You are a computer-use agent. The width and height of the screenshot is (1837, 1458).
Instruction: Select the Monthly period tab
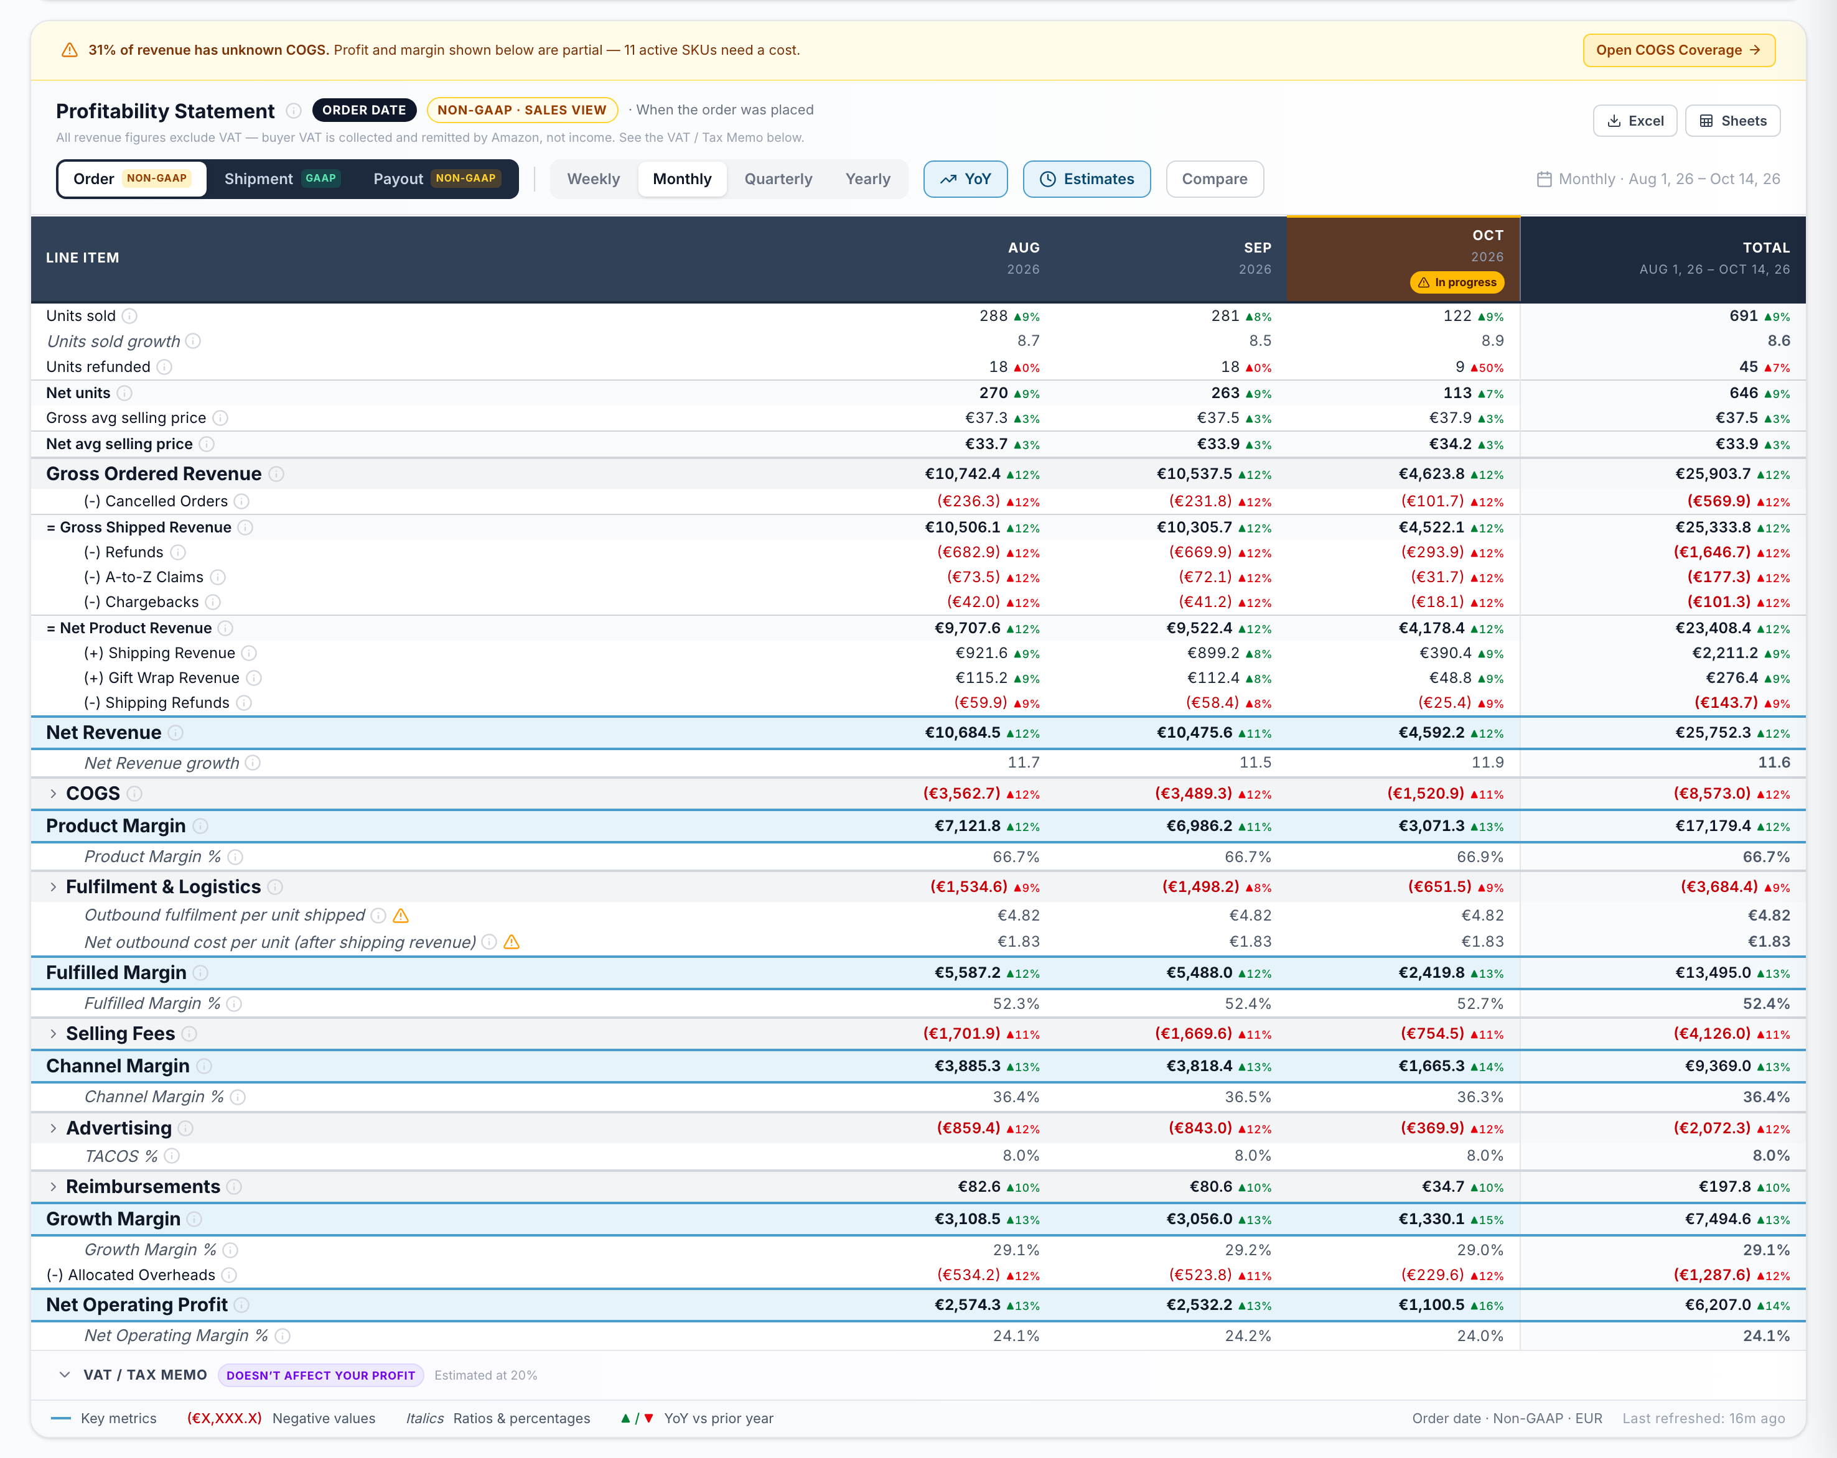[x=681, y=179]
